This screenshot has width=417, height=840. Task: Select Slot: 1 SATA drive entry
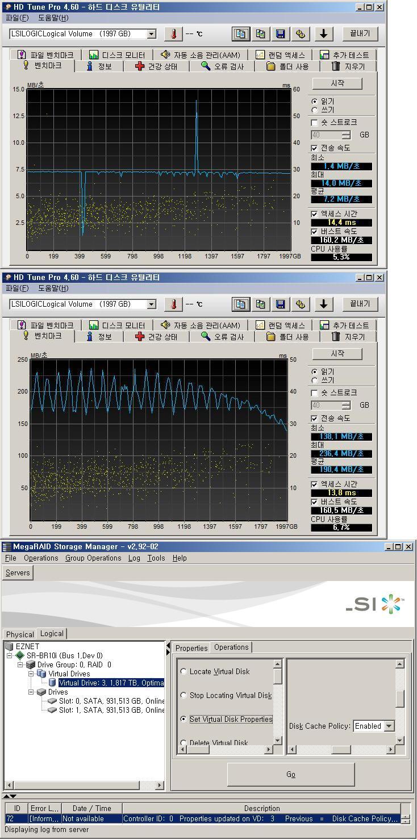[x=106, y=710]
